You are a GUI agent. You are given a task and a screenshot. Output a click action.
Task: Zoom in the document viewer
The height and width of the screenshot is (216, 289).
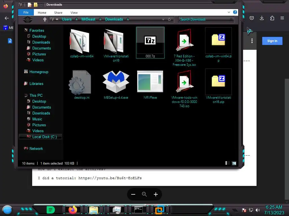point(156,194)
